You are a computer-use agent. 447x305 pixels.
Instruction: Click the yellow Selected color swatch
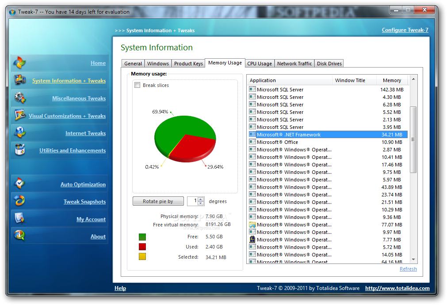(x=142, y=256)
